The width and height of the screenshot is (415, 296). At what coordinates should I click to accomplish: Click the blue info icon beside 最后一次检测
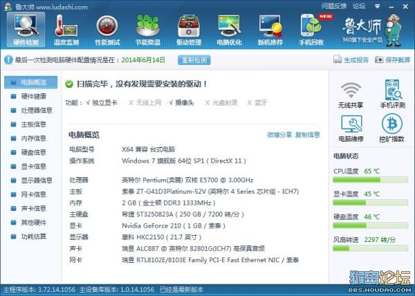(8, 59)
